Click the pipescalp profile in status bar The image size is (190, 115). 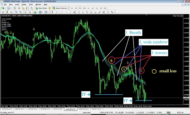click(87, 113)
